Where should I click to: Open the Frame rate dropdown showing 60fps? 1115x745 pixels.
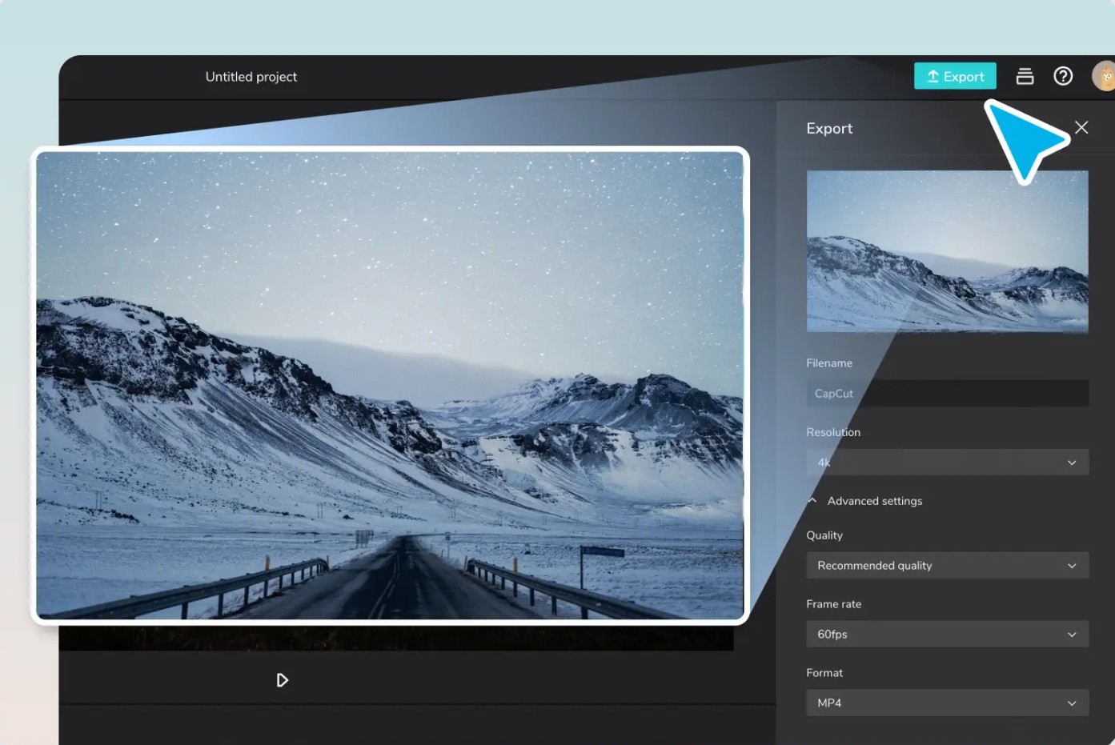947,635
